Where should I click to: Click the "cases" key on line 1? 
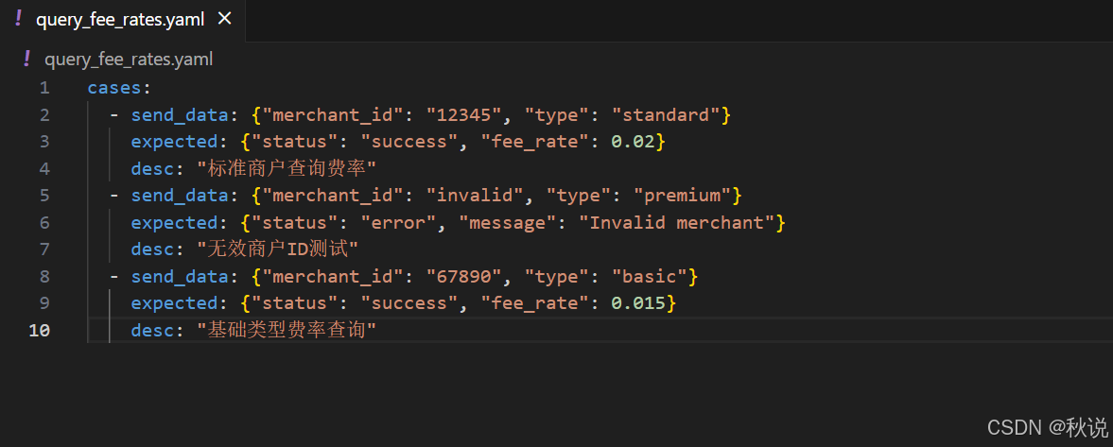(114, 88)
